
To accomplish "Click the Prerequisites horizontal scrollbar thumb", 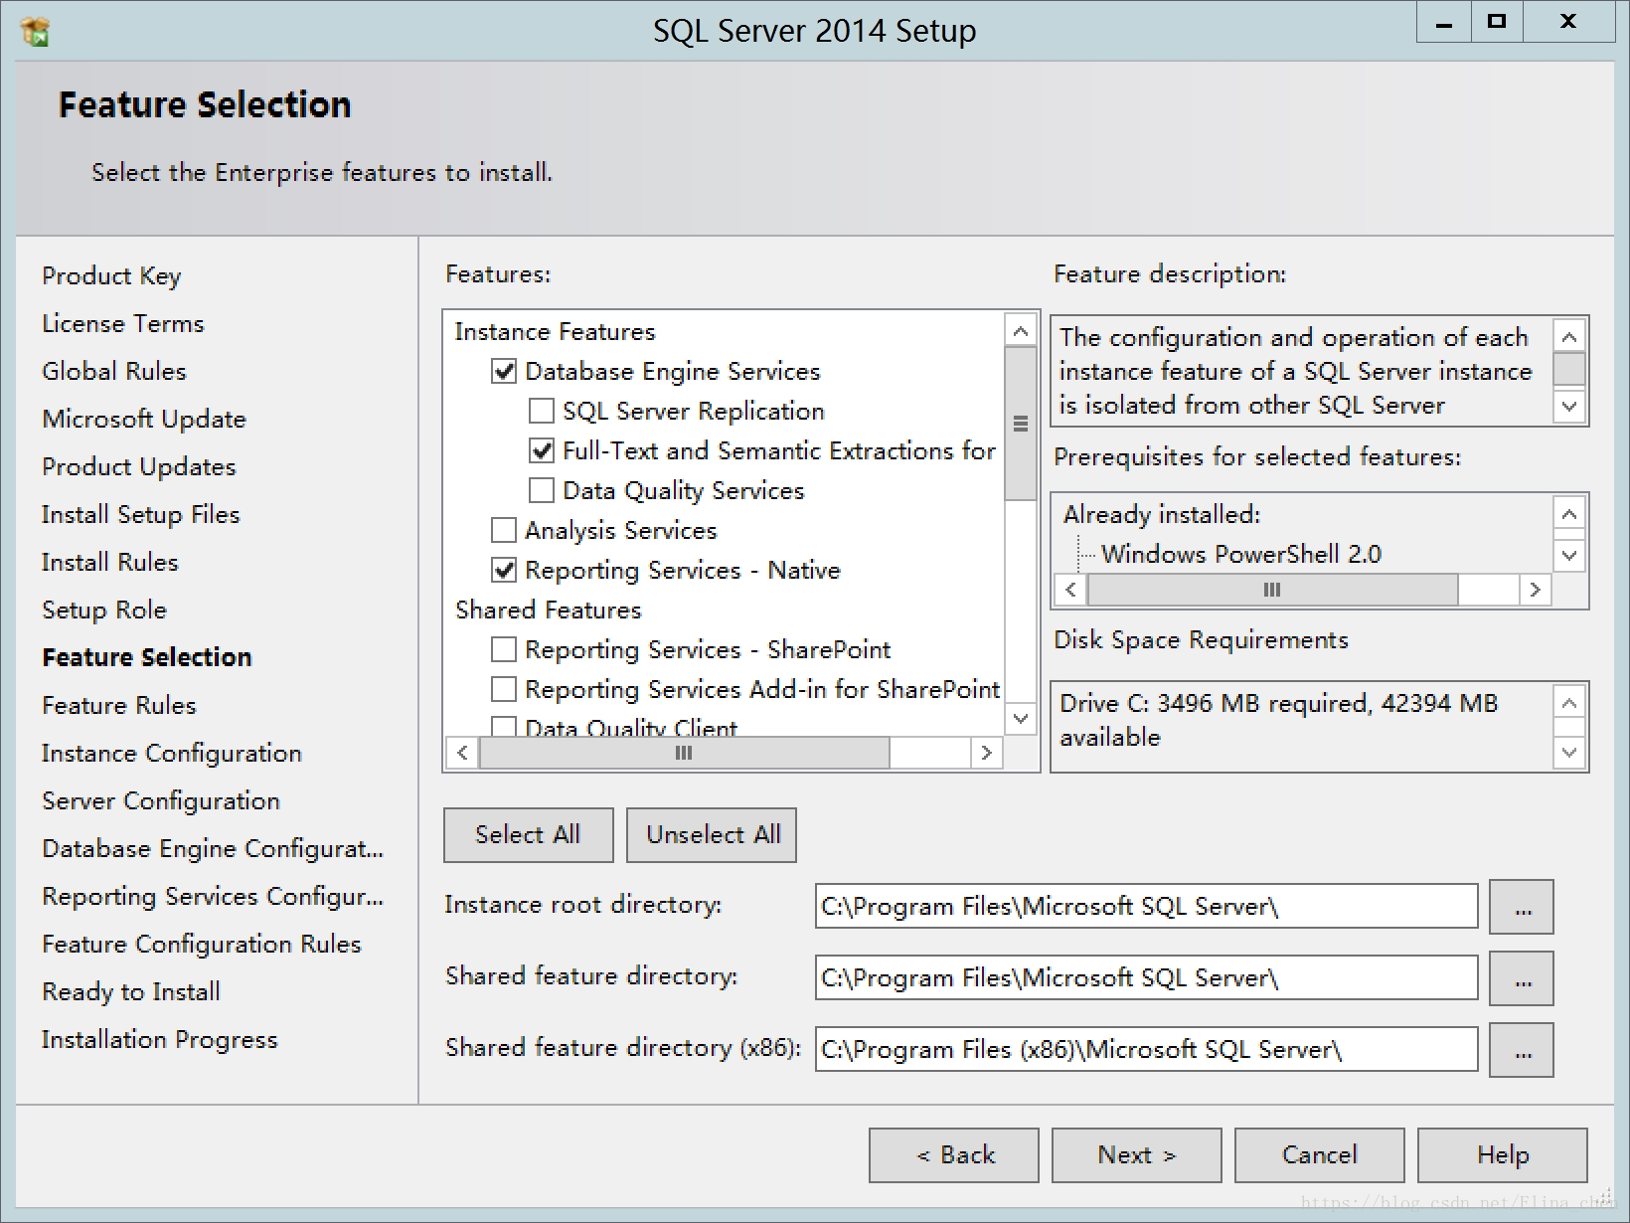I will (x=1272, y=590).
